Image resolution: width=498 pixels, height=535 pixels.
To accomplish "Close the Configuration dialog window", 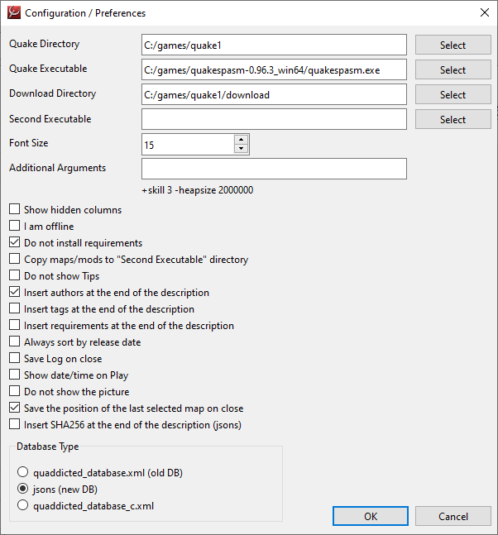I will point(484,13).
